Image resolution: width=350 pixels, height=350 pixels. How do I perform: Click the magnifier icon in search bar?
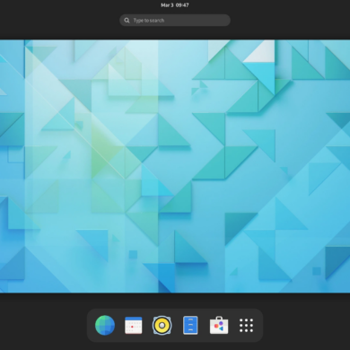pos(127,21)
